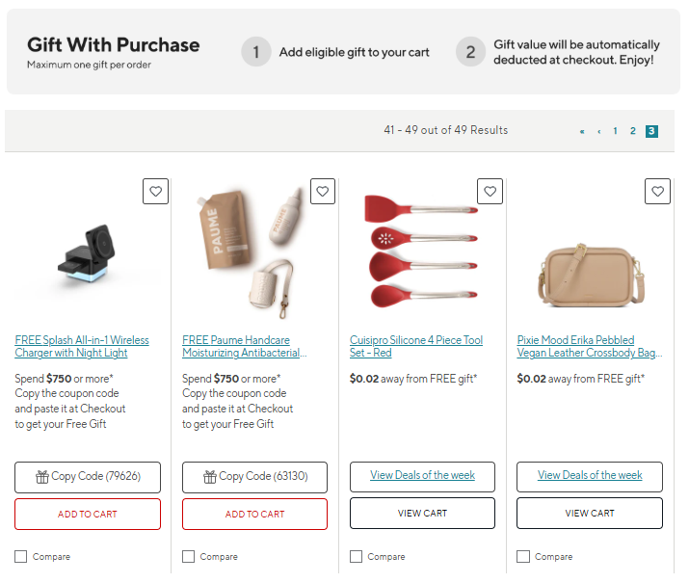The image size is (689, 583).
Task: Go to previous page arrow
Action: coord(598,131)
